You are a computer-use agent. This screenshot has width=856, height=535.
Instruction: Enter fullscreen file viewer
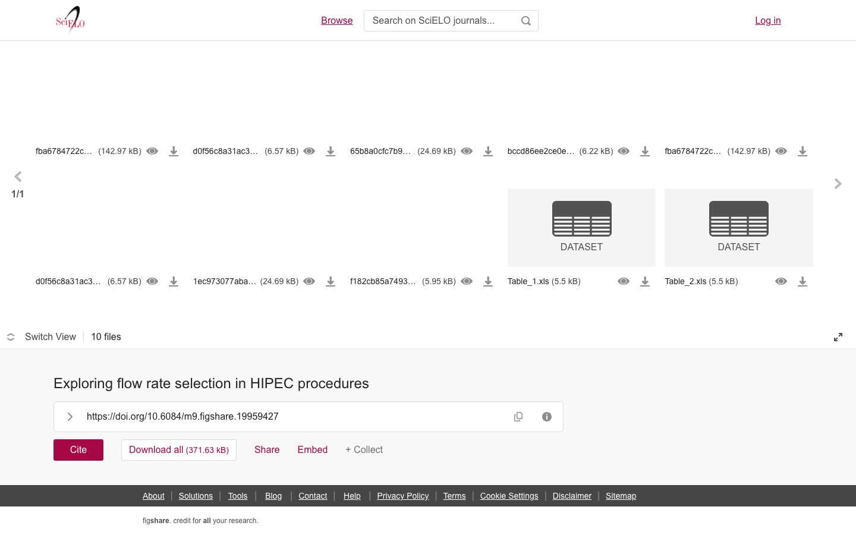tap(838, 337)
